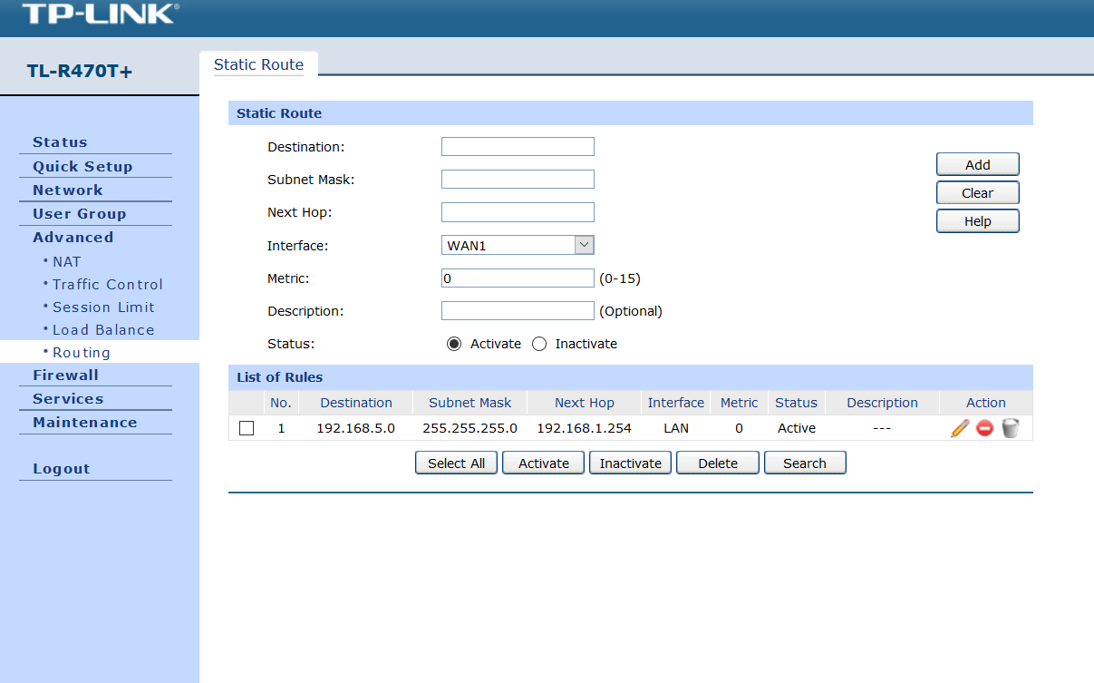Click the Active status cell
Image resolution: width=1094 pixels, height=683 pixels.
click(x=796, y=428)
